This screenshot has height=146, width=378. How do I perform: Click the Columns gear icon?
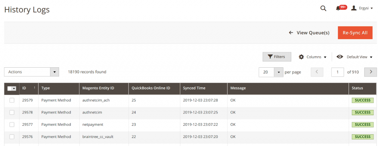(301, 57)
